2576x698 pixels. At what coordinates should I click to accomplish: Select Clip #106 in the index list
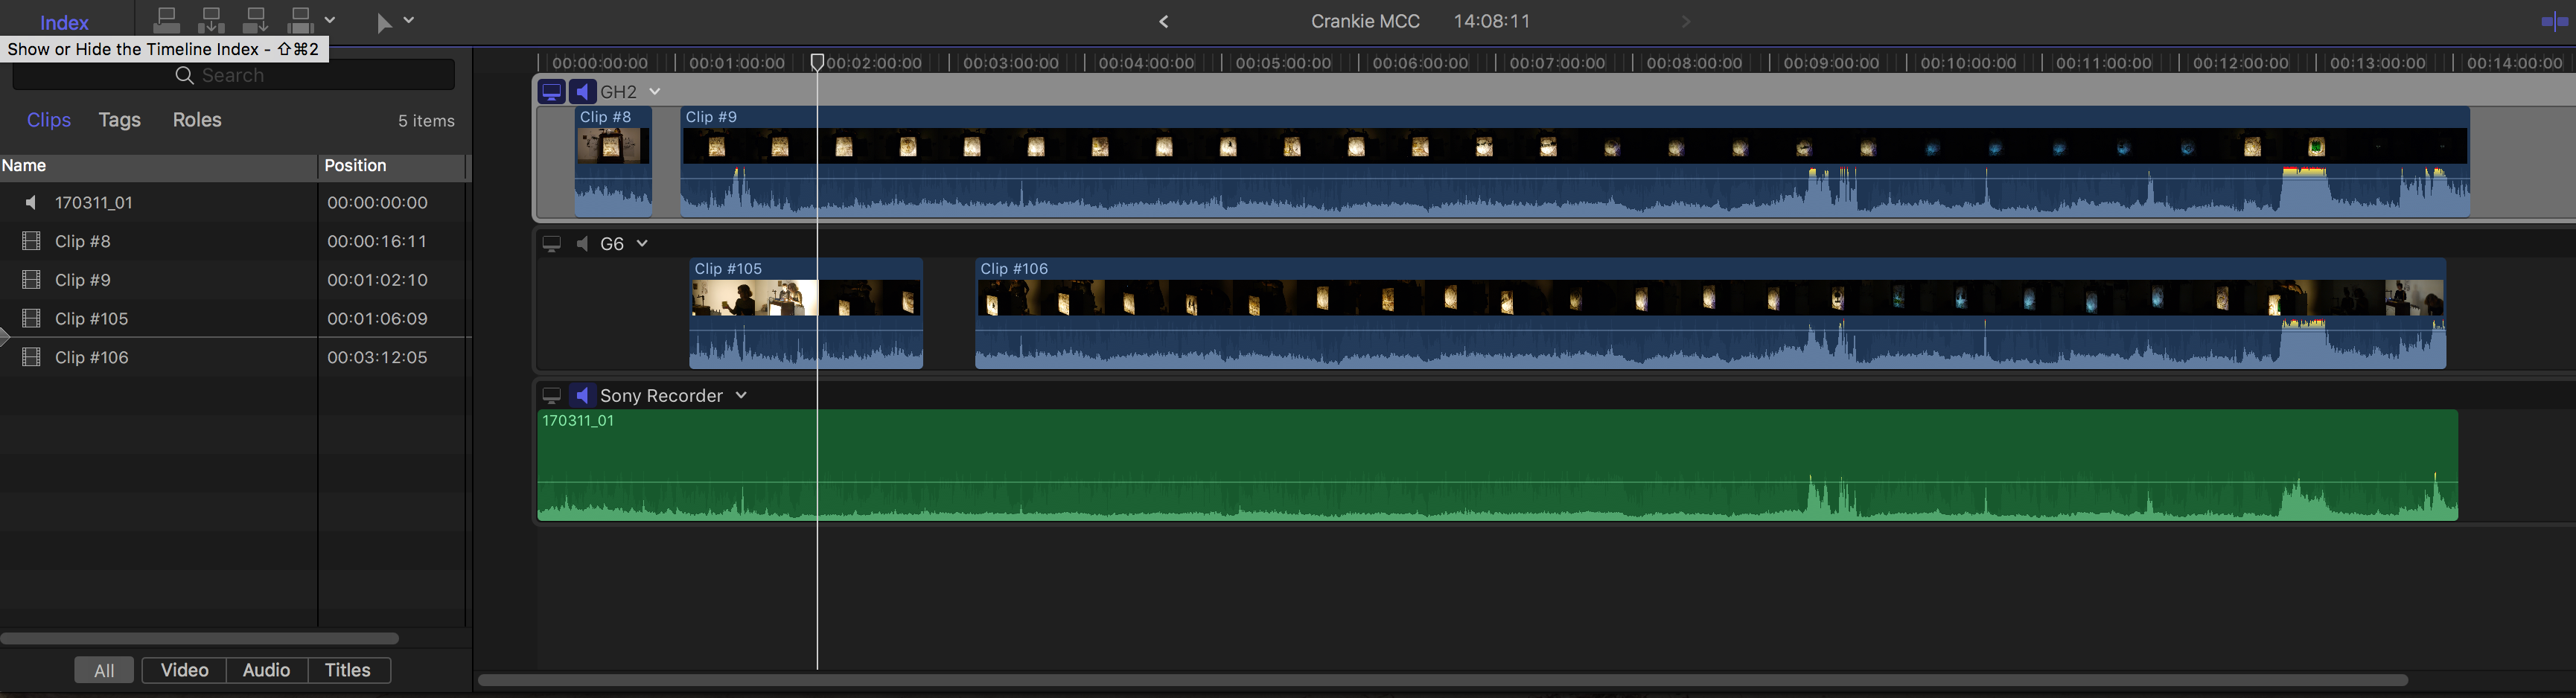pyautogui.click(x=92, y=358)
